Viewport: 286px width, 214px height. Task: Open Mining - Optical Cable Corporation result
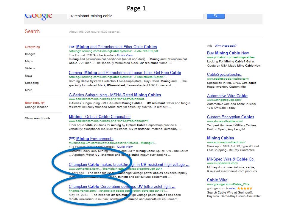(100, 117)
